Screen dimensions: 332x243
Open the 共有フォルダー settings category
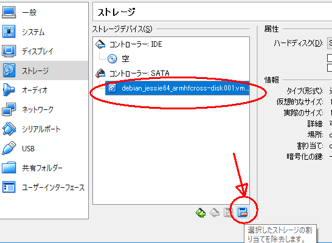(44, 168)
